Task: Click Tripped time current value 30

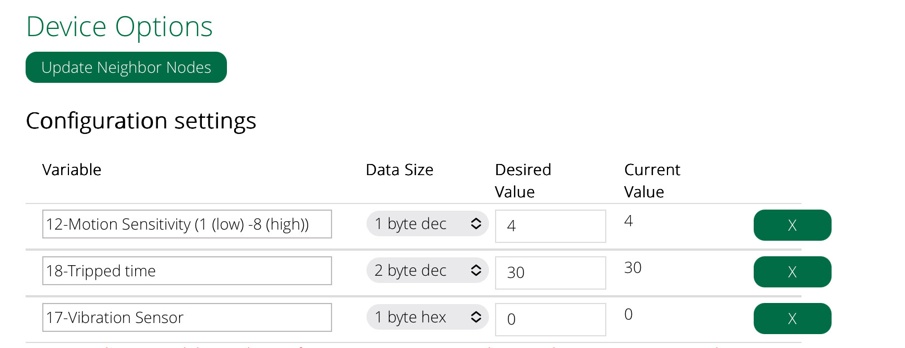Action: pyautogui.click(x=633, y=267)
